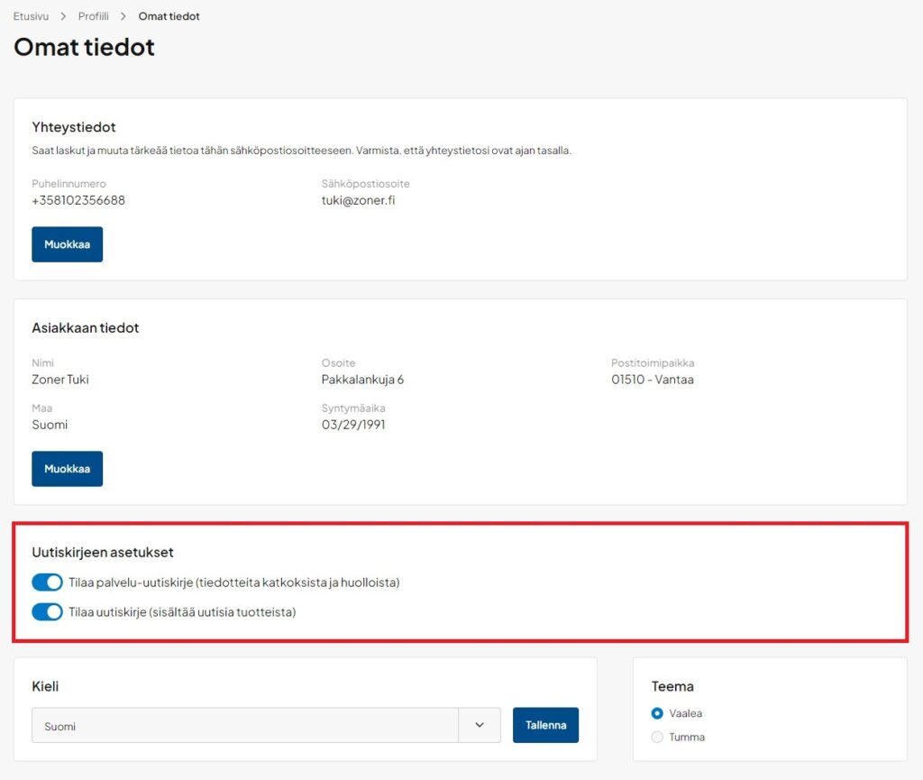
Task: Disable the palvelu-uutiskirje subscription toggle
Action: click(x=47, y=583)
